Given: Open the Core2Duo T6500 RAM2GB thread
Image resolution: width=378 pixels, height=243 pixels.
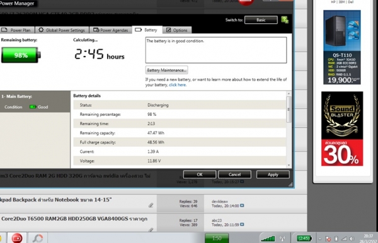Looking at the screenshot, I should [x=74, y=218].
